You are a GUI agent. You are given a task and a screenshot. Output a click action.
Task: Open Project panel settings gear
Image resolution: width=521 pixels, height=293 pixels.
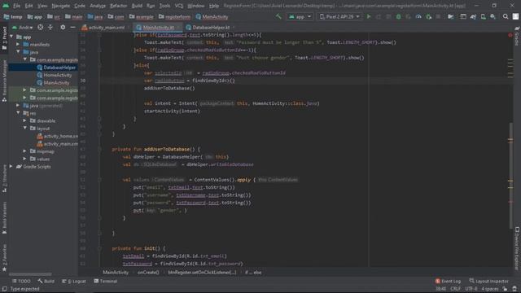click(x=63, y=27)
